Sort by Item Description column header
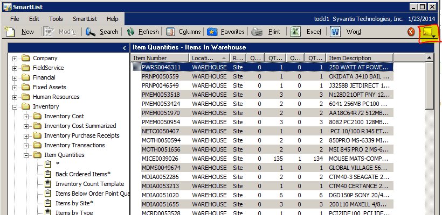This screenshot has height=215, width=442. click(x=360, y=58)
